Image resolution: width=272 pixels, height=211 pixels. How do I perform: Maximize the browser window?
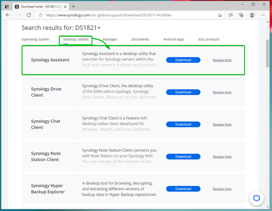coord(253,5)
